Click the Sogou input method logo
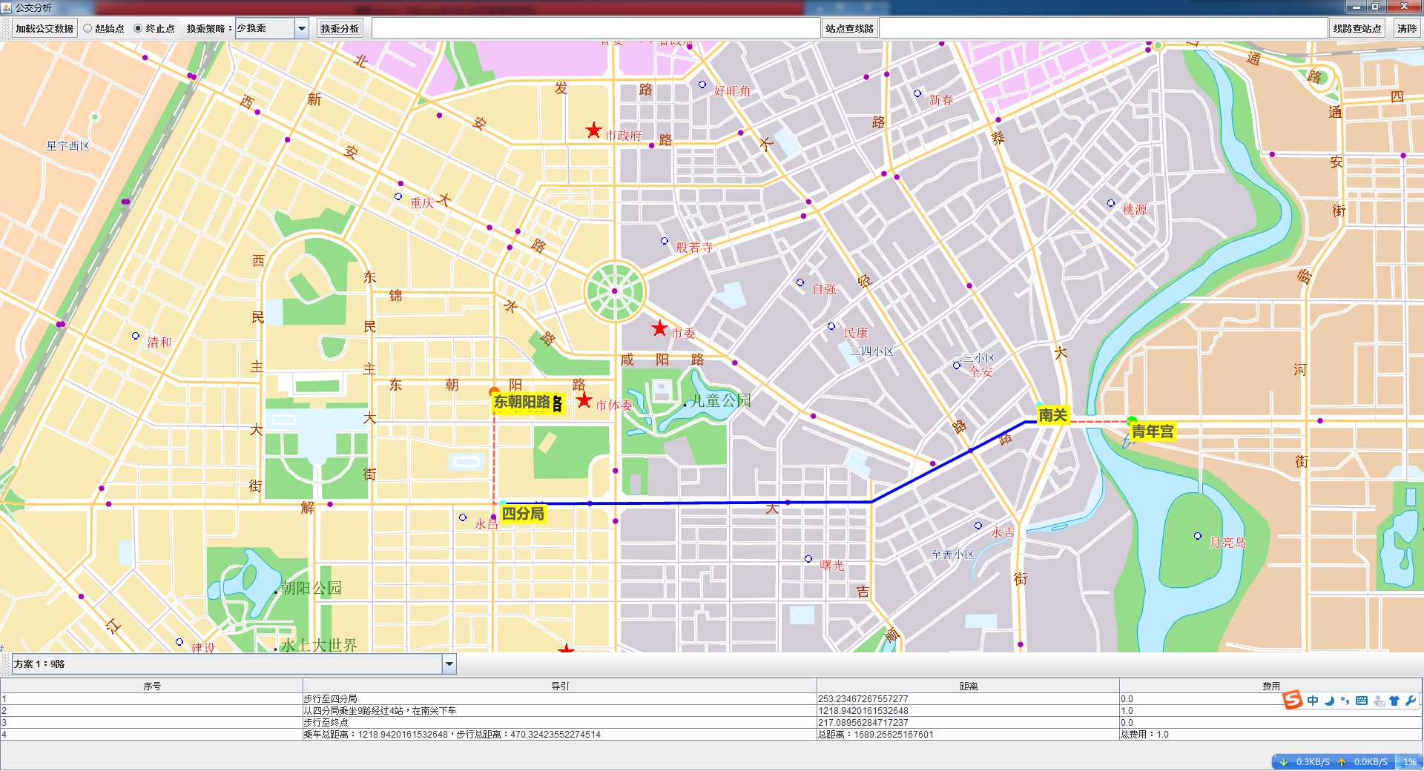The height and width of the screenshot is (771, 1424). [1293, 700]
